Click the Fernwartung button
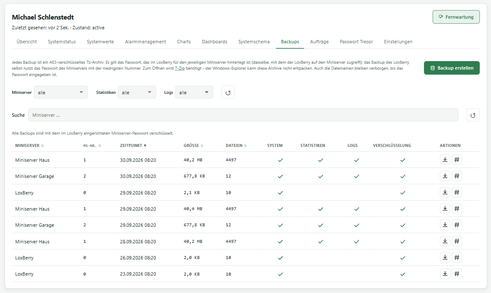The image size is (491, 293). (x=456, y=17)
